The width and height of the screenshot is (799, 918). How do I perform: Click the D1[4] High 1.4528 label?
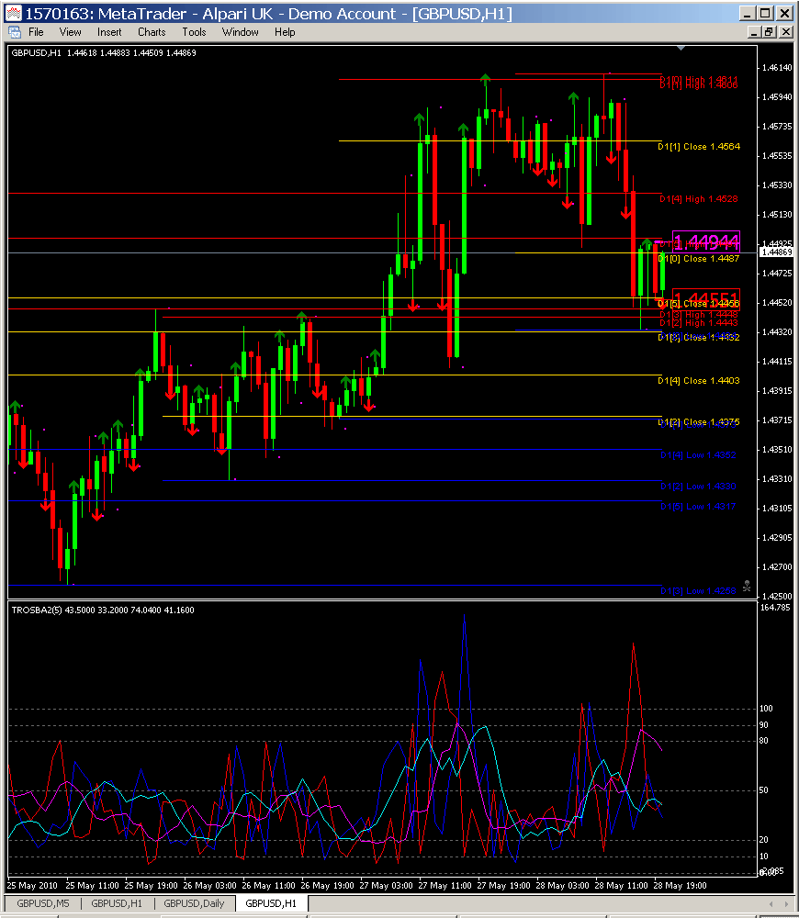699,199
